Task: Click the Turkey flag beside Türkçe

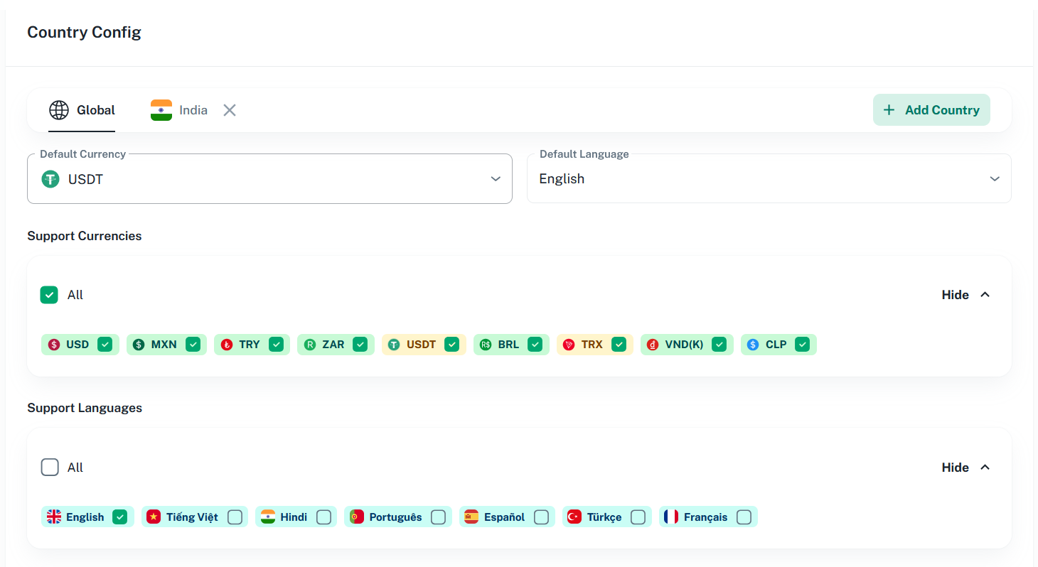Action: click(574, 517)
